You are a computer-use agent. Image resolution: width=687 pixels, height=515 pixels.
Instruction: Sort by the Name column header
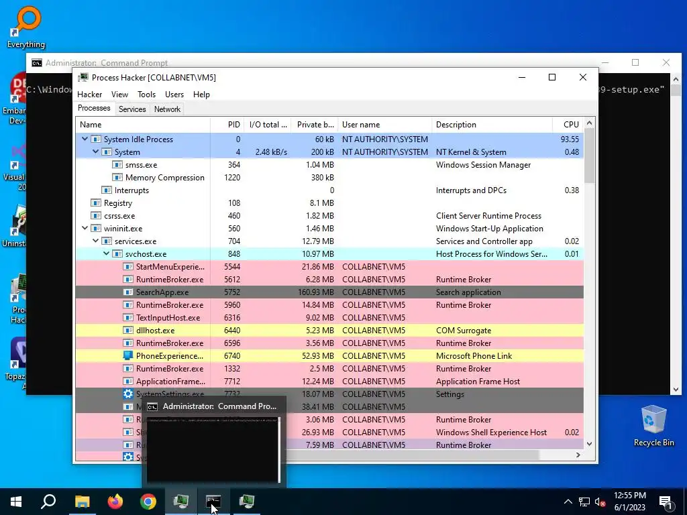[143, 124]
